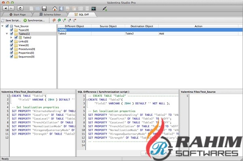This screenshot has height=161, width=243.
Task: Click the Save Script... button
Action: (11, 21)
